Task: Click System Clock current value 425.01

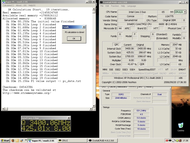Action: click(128, 52)
